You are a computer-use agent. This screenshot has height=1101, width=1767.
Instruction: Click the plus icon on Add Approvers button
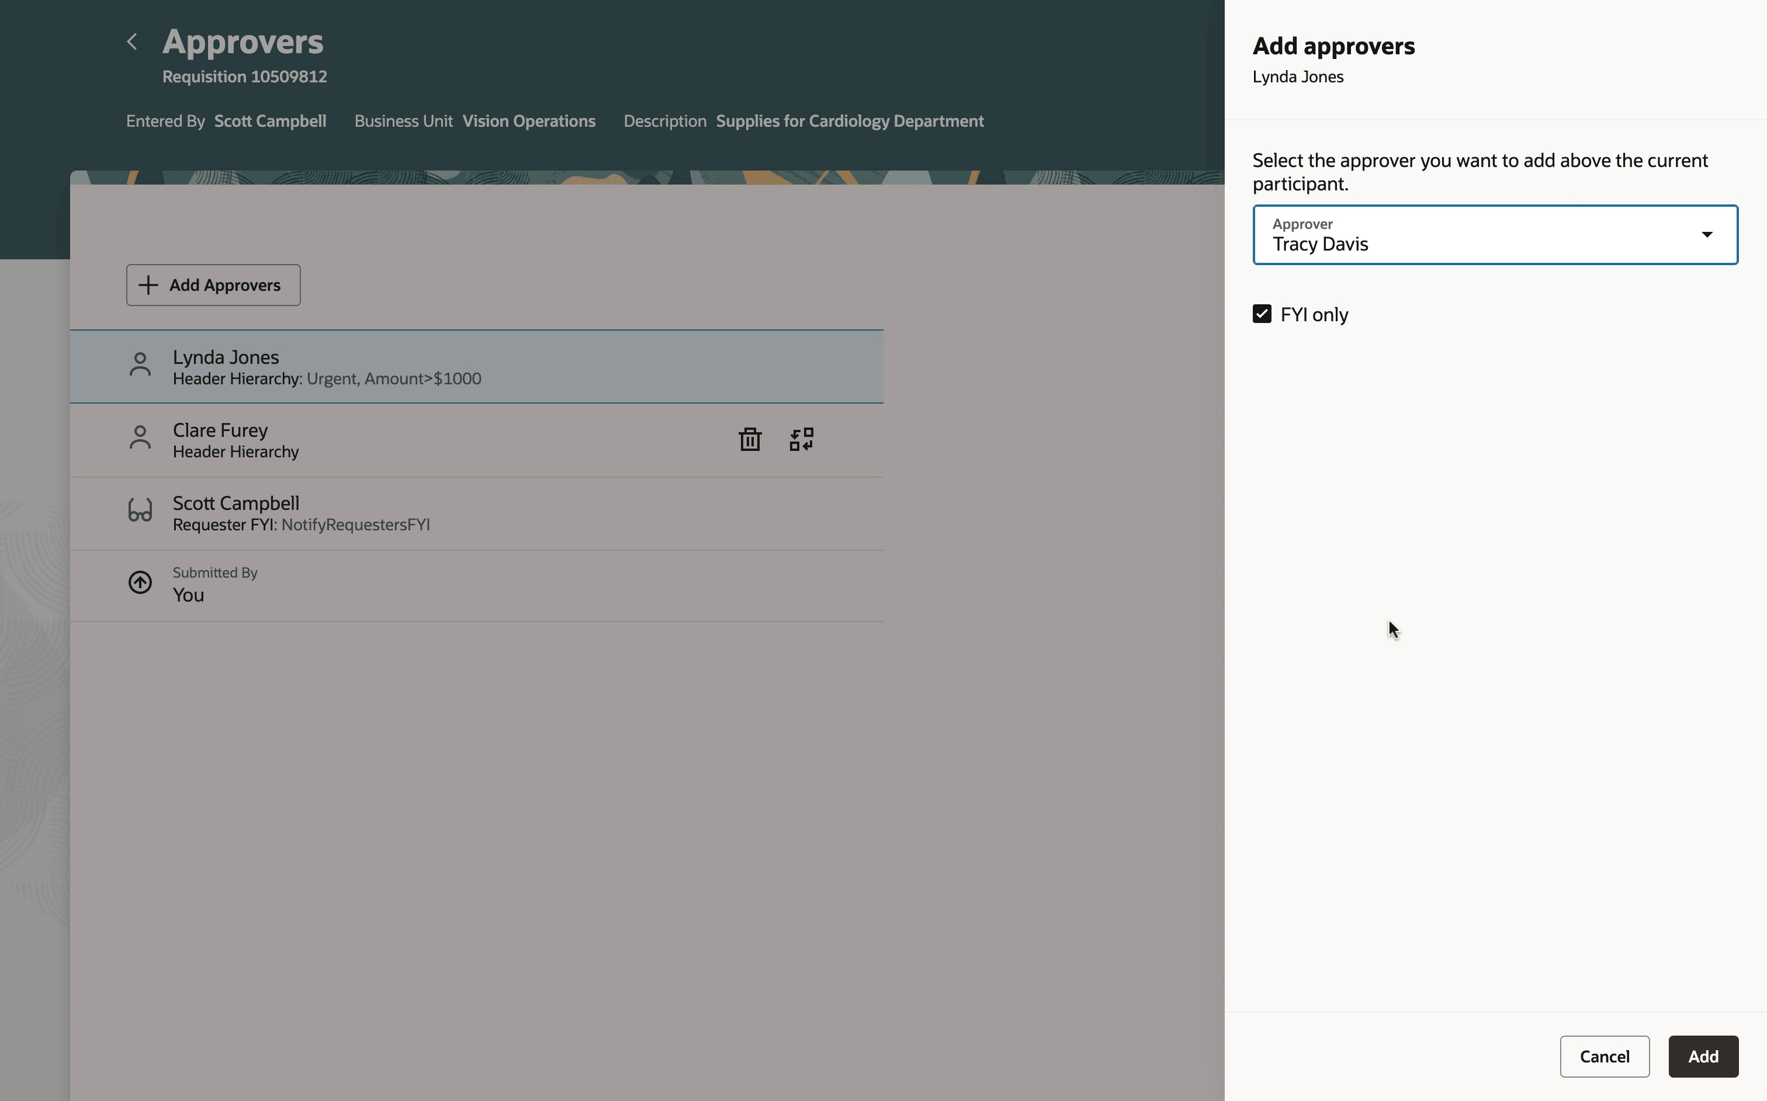[148, 284]
